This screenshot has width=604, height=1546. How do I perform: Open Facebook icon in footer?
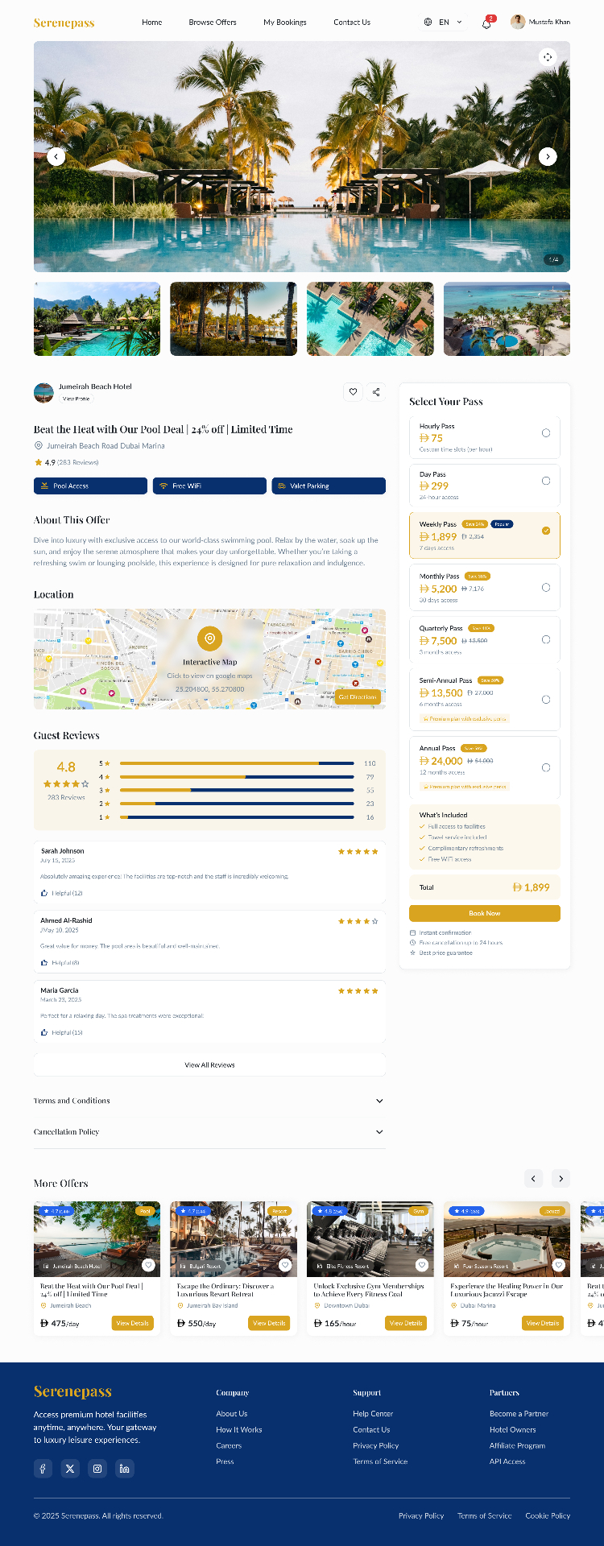coord(43,1468)
